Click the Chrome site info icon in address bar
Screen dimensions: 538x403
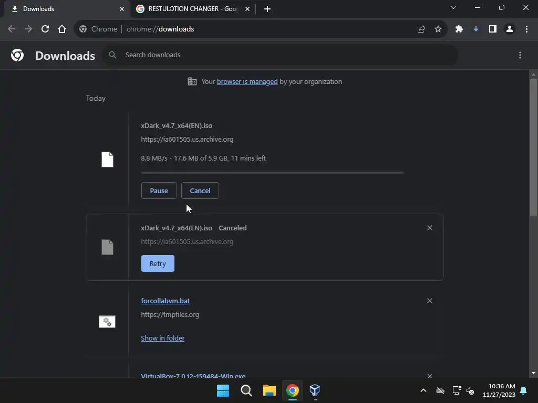point(83,29)
